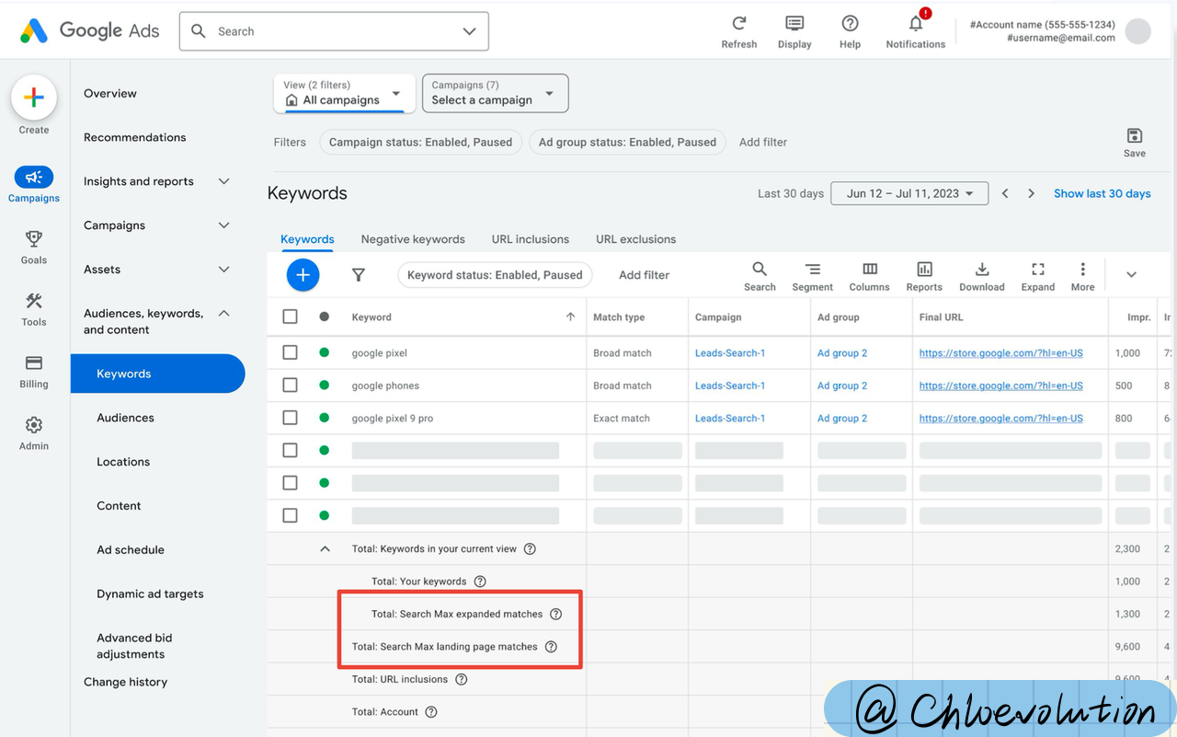1177x737 pixels.
Task: Click status dot for google pixel keyword
Action: [324, 352]
